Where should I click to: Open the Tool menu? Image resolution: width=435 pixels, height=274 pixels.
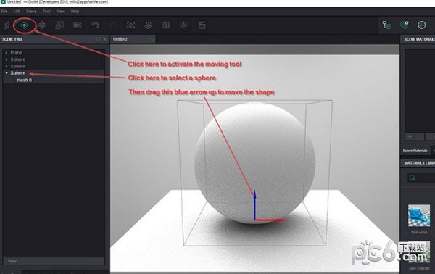[x=46, y=12]
